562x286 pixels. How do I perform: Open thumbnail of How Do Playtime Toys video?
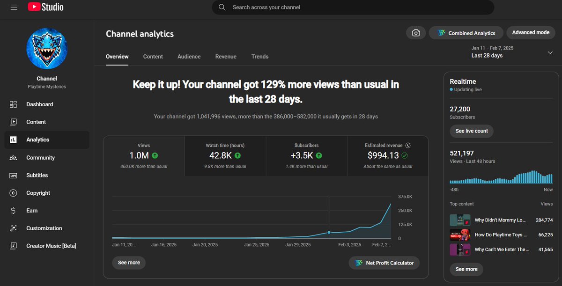click(x=460, y=235)
